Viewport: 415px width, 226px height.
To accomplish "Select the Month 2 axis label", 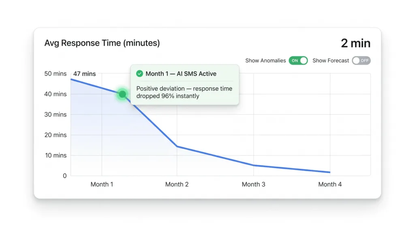I will tap(177, 184).
